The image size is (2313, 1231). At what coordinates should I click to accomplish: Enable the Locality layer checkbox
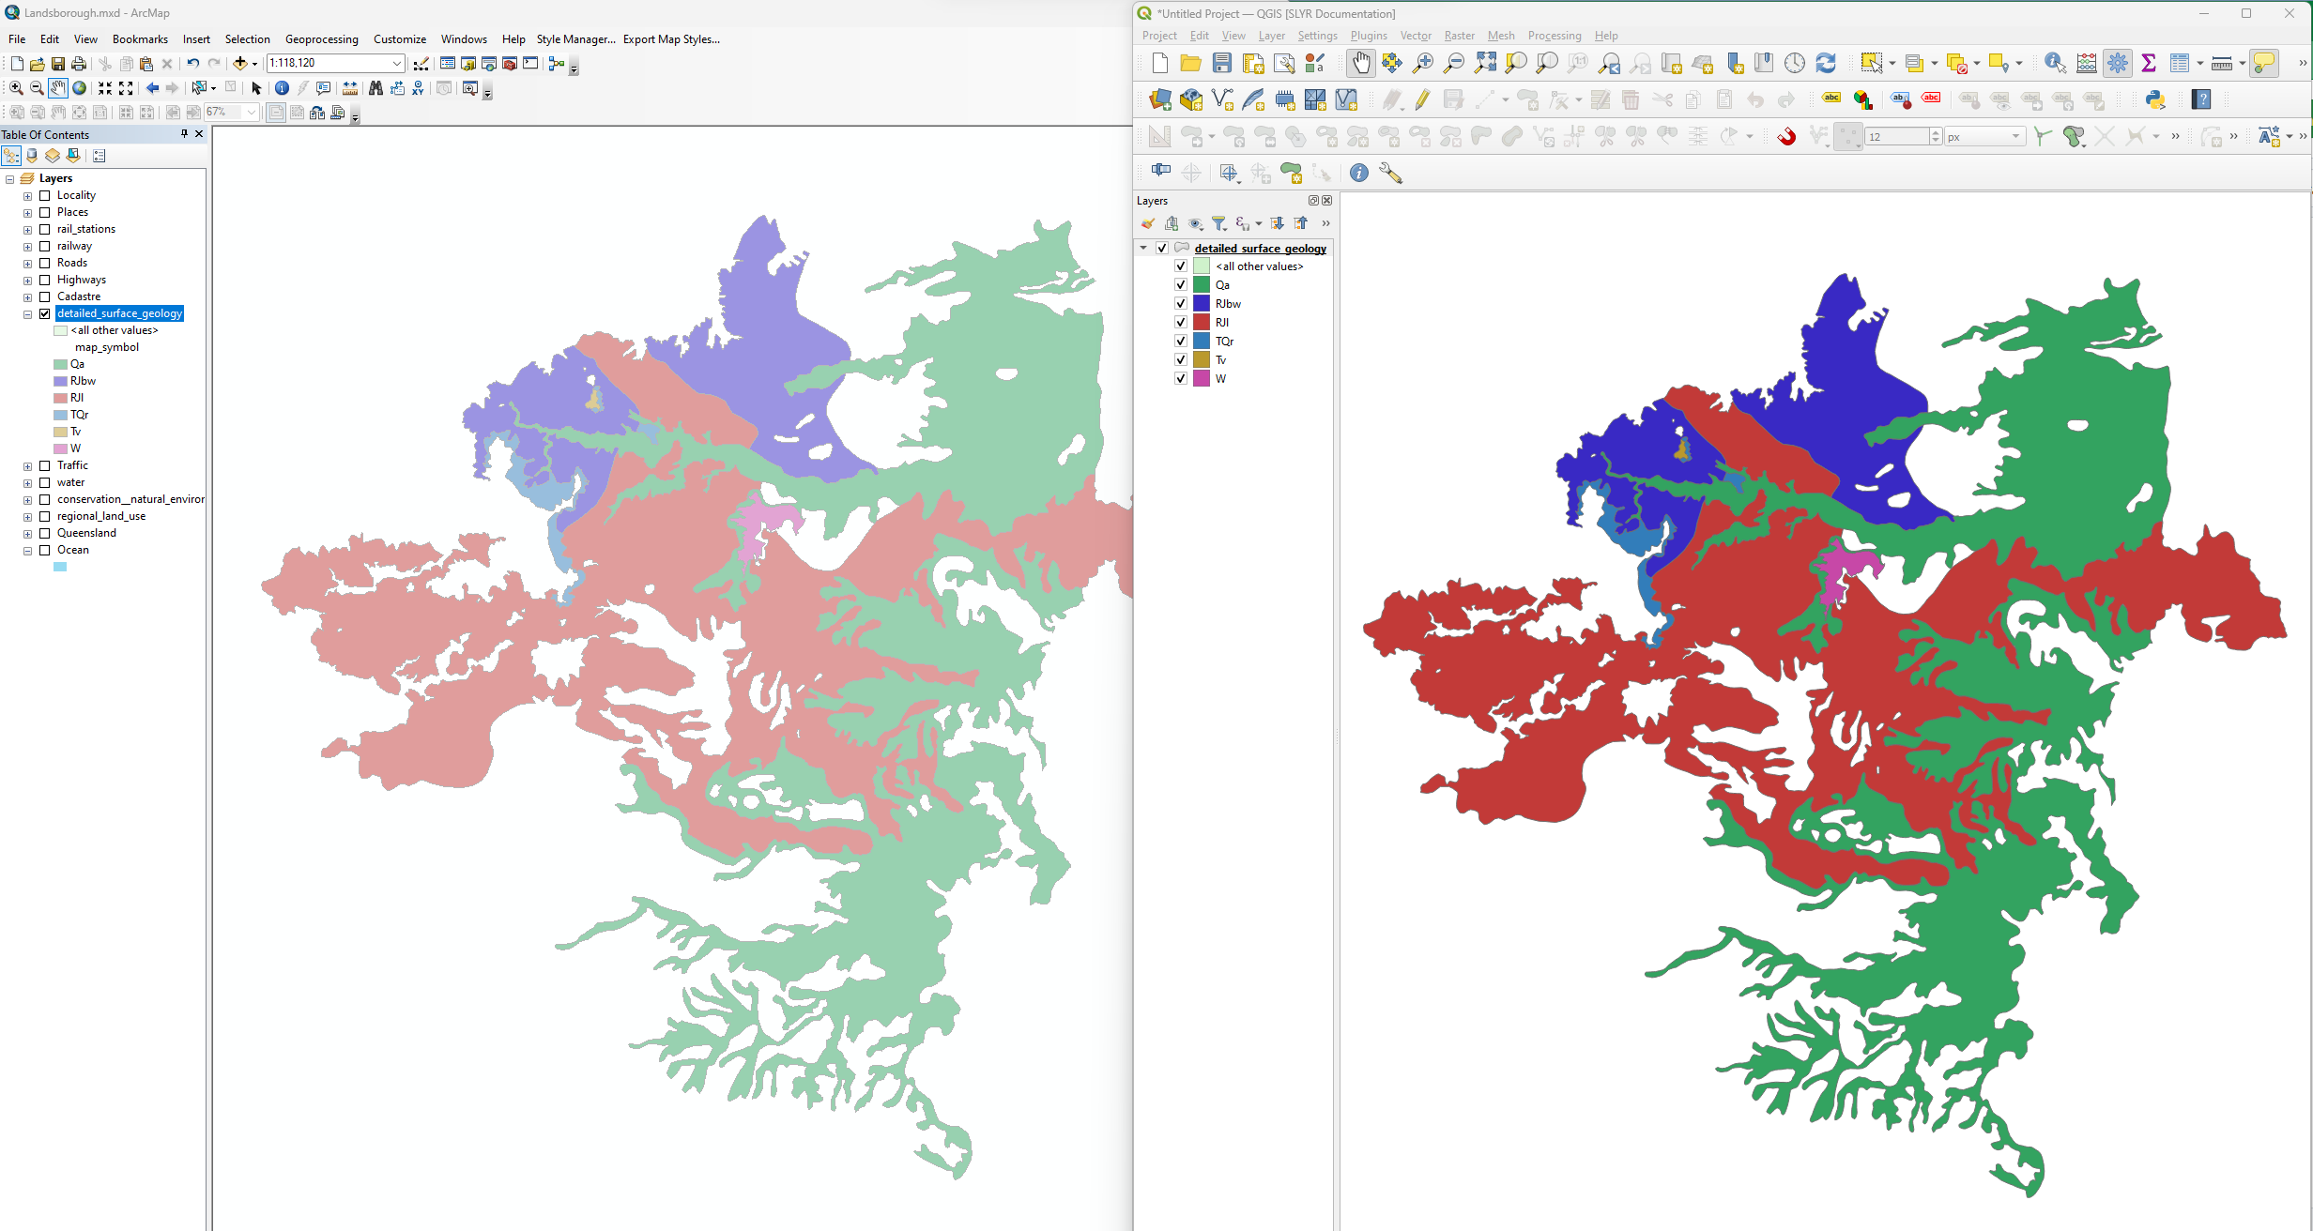click(44, 195)
